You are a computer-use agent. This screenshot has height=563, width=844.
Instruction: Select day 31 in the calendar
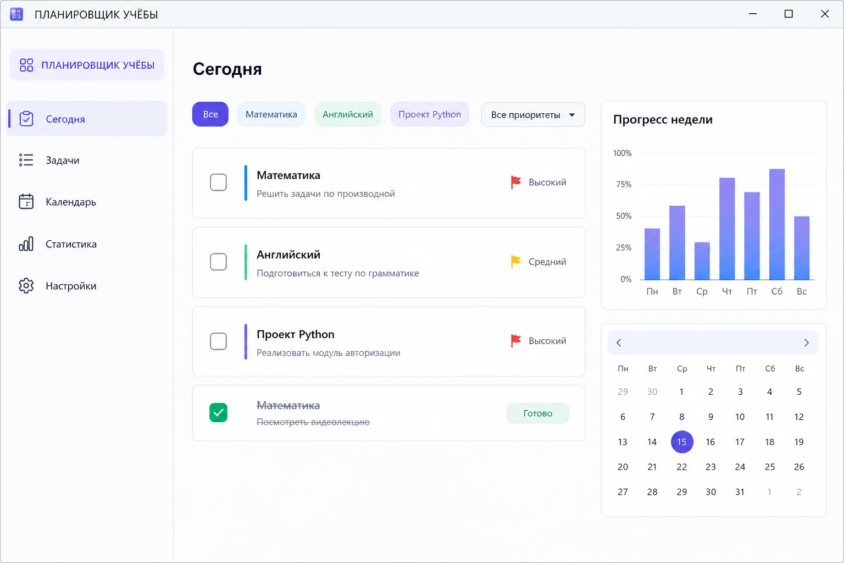click(x=740, y=492)
